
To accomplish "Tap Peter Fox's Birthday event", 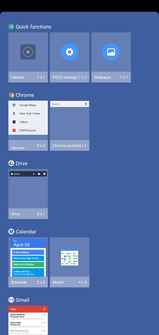I will tap(28, 264).
